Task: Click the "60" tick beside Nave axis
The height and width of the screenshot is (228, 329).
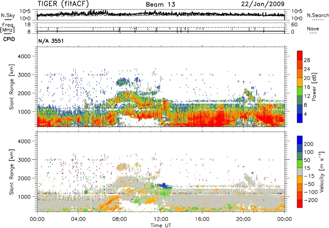Action: [294, 25]
